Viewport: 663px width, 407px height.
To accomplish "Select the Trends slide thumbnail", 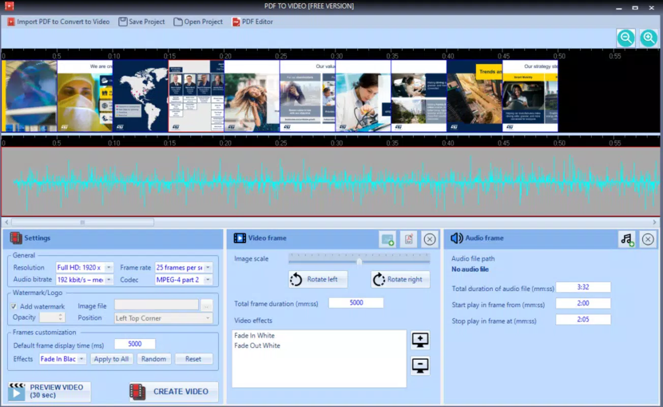I will [475, 96].
